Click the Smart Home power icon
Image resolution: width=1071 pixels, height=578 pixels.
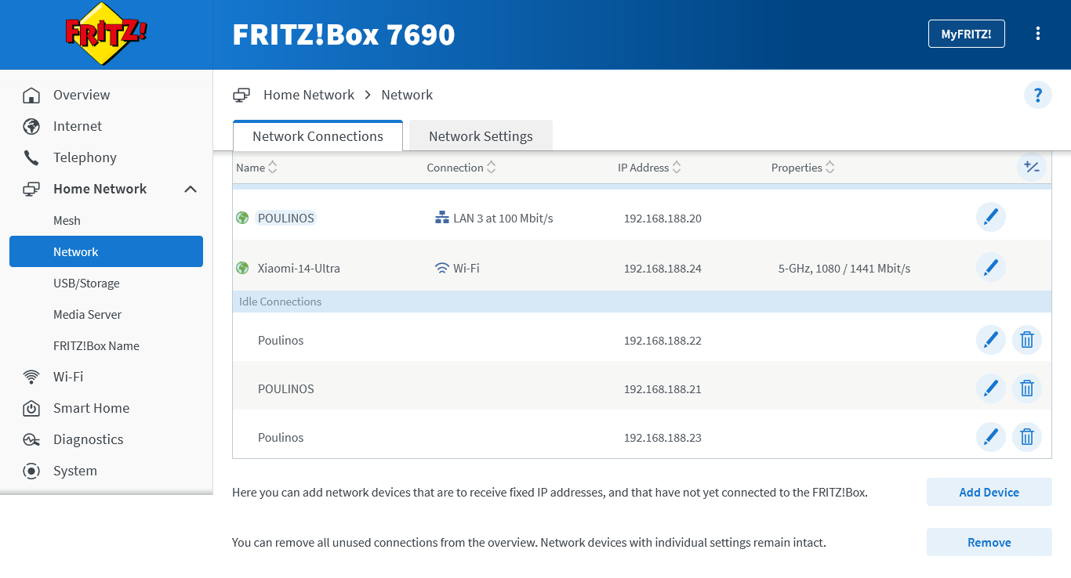pyautogui.click(x=31, y=408)
